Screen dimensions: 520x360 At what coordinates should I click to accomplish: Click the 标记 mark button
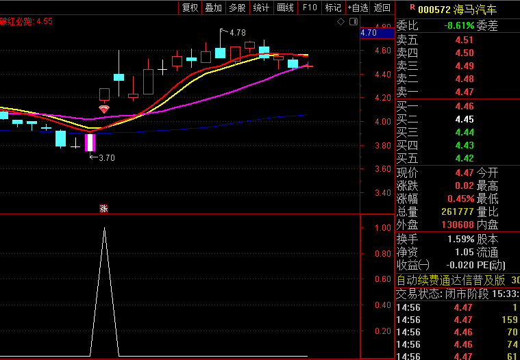(x=333, y=8)
